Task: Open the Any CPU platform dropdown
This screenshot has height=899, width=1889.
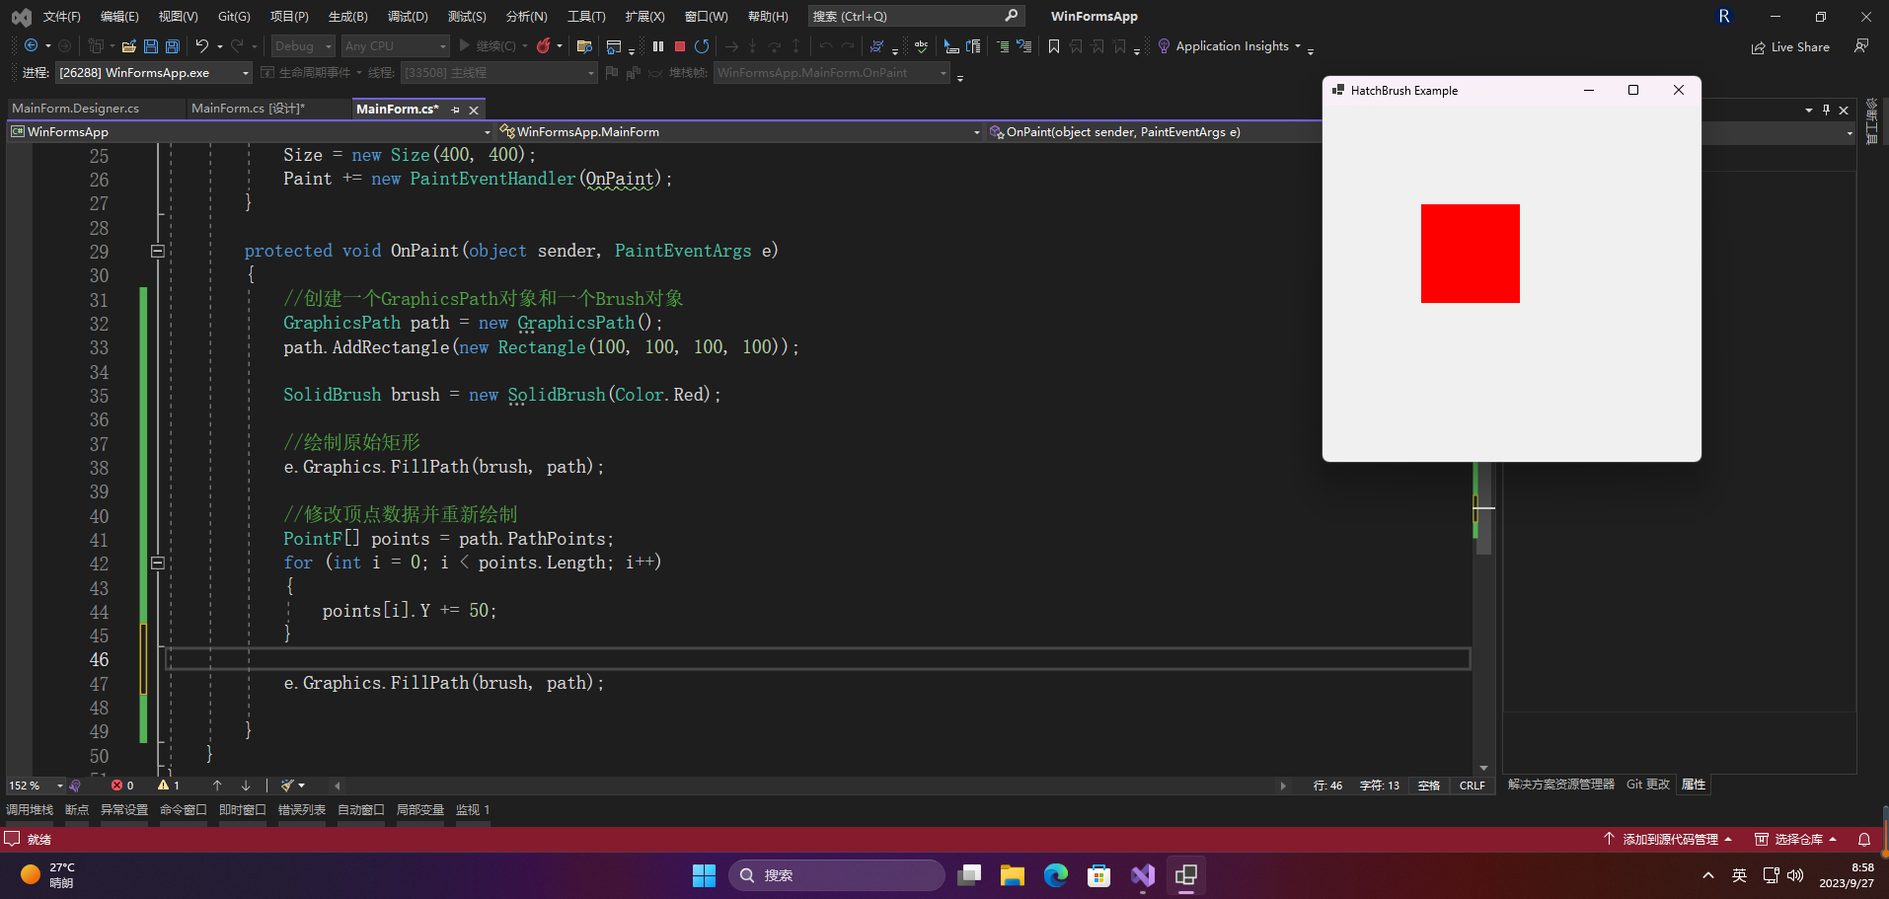Action: (395, 45)
